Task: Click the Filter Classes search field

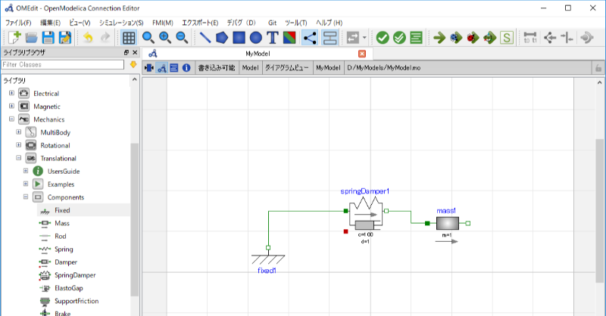Action: (x=63, y=64)
